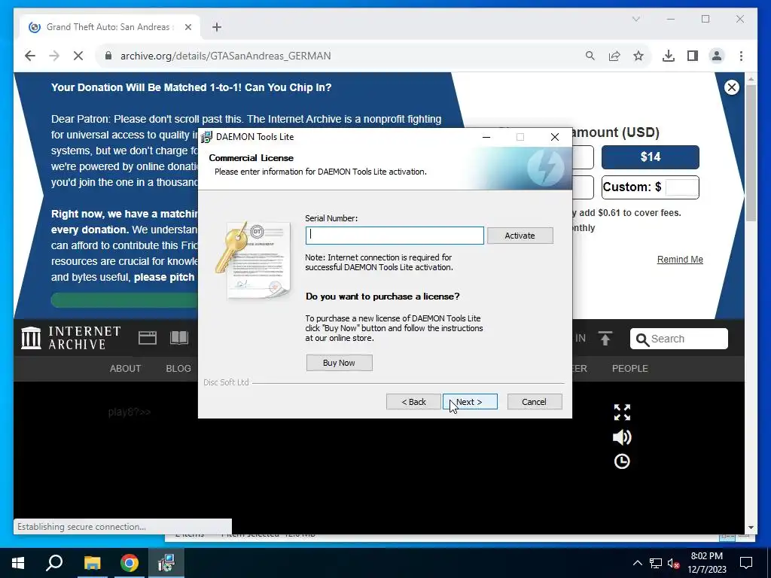Click the speaker volume icon in viewer
This screenshot has width=771, height=578.
tap(622, 437)
